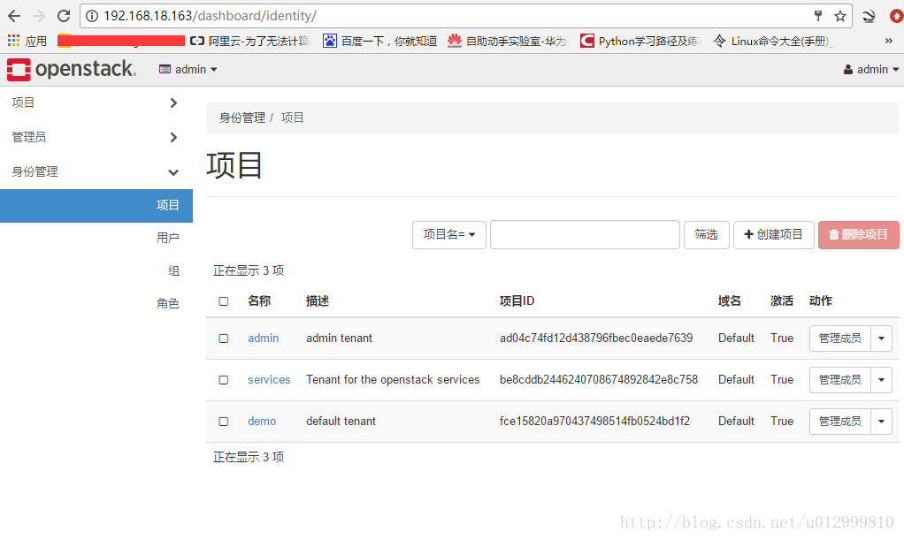Click the 创建项目 button
The width and height of the screenshot is (904, 540).
(x=774, y=234)
